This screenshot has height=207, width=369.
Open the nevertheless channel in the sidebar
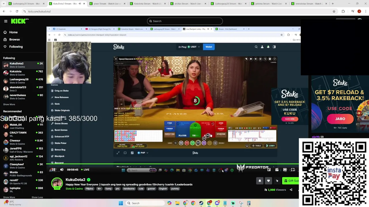coord(23,97)
